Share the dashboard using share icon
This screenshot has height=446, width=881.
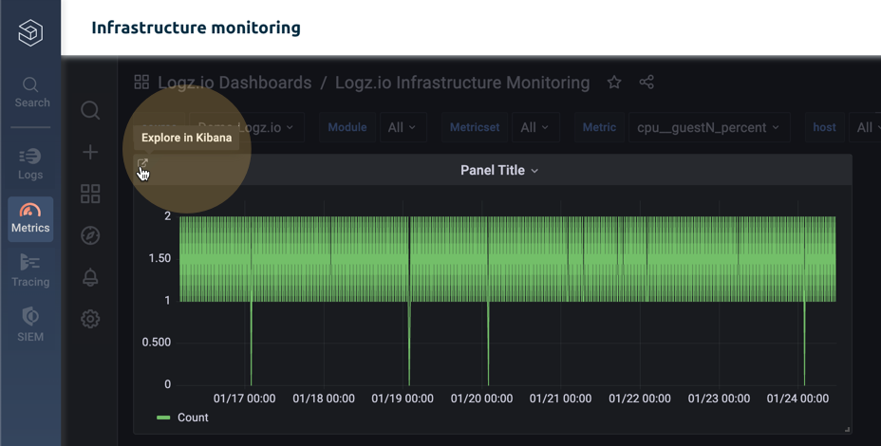(647, 83)
